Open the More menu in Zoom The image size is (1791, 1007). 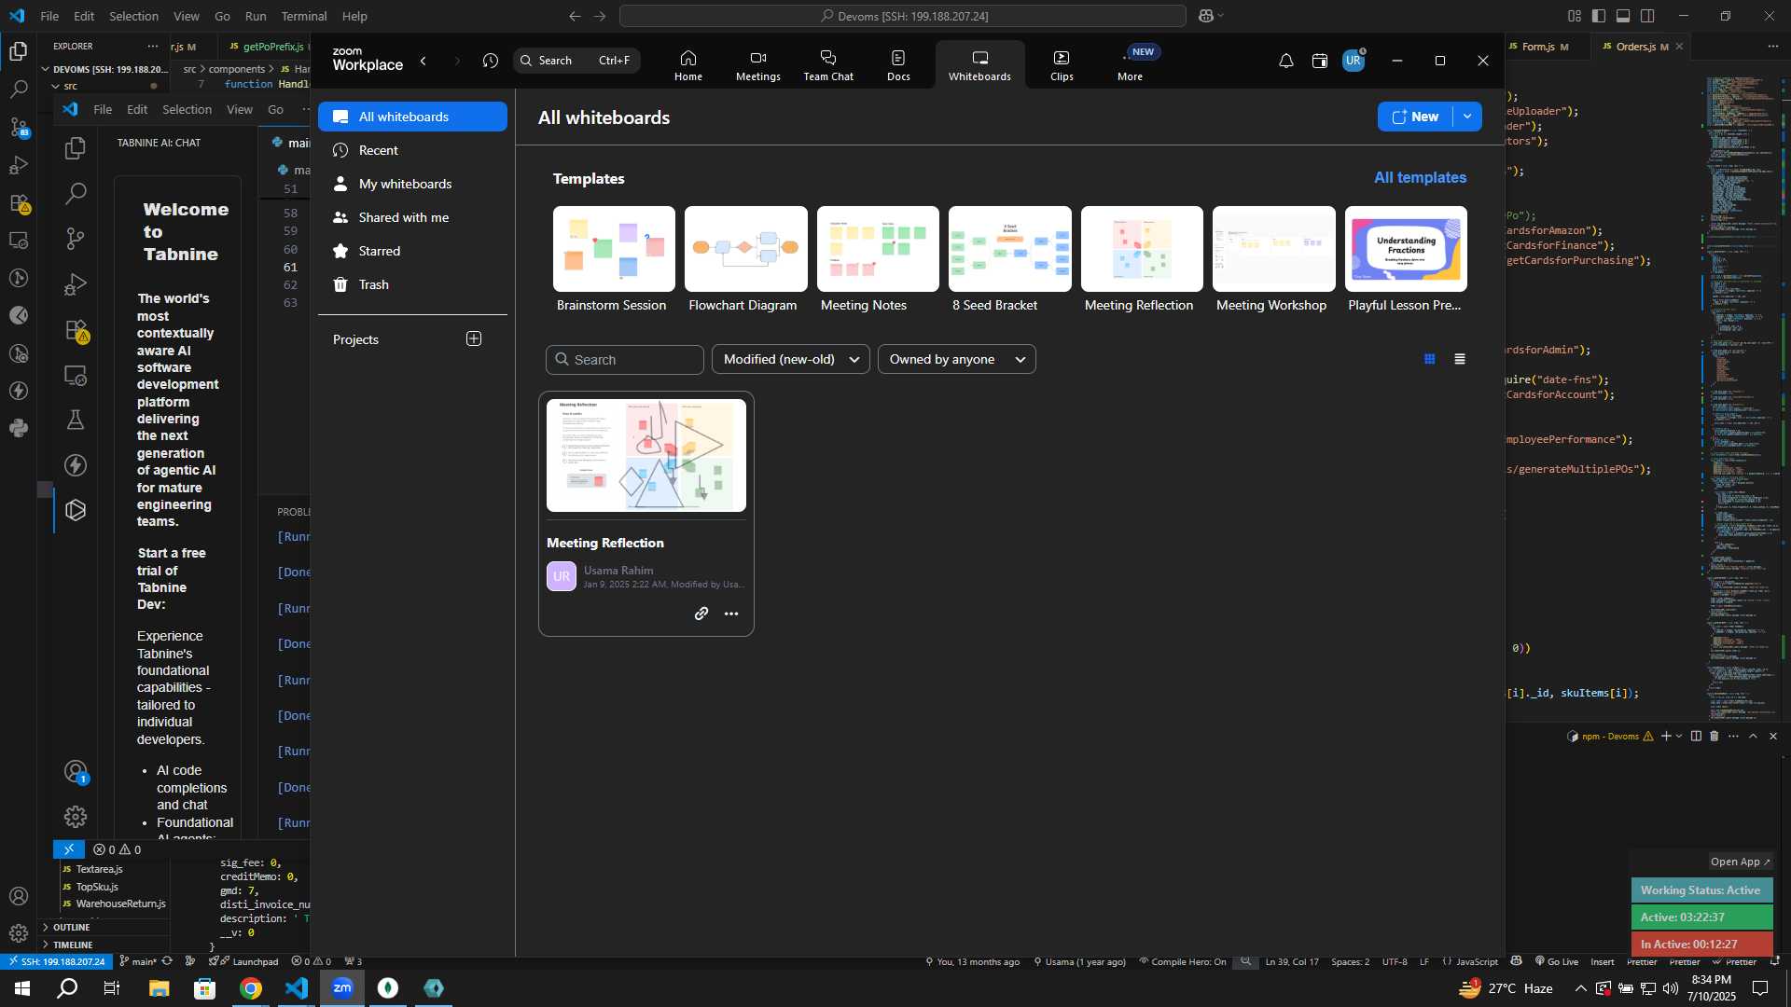[1130, 65]
